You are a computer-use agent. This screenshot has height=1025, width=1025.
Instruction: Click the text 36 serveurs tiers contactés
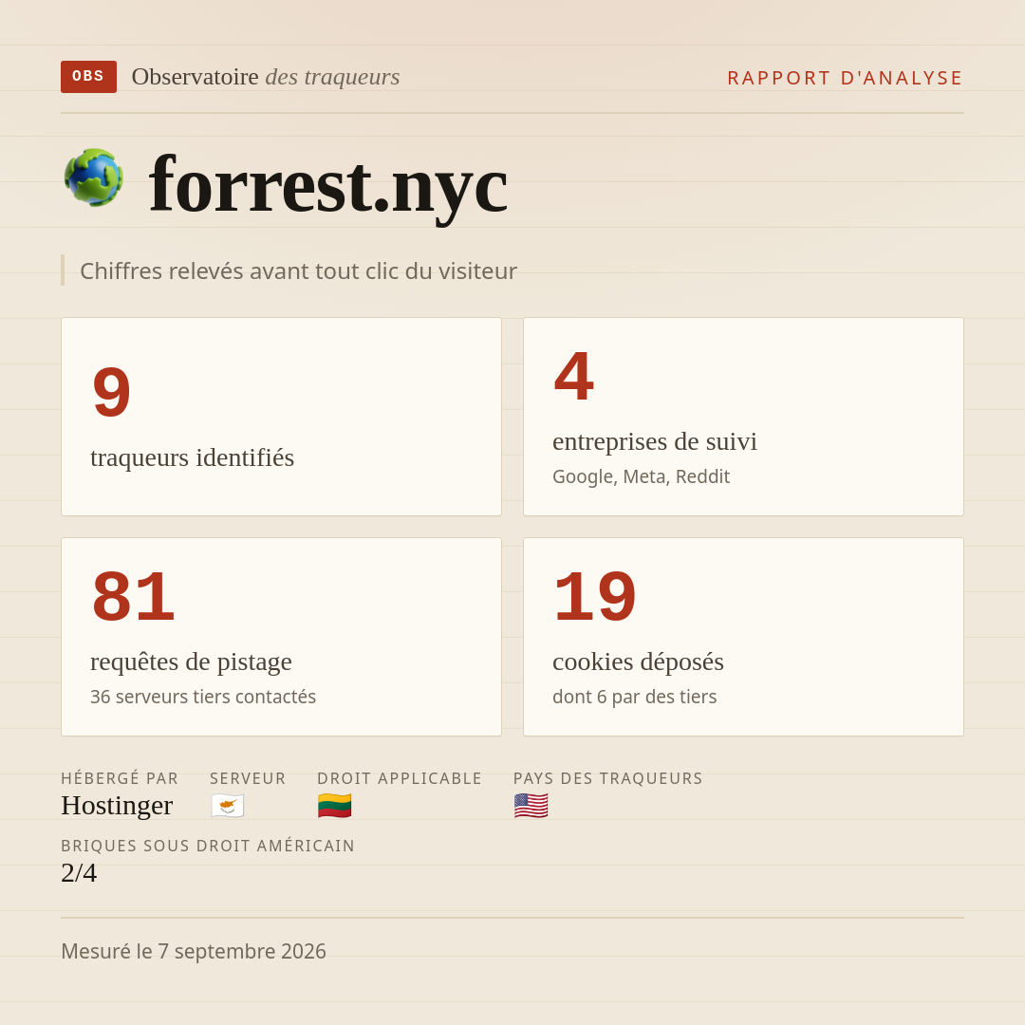203,697
